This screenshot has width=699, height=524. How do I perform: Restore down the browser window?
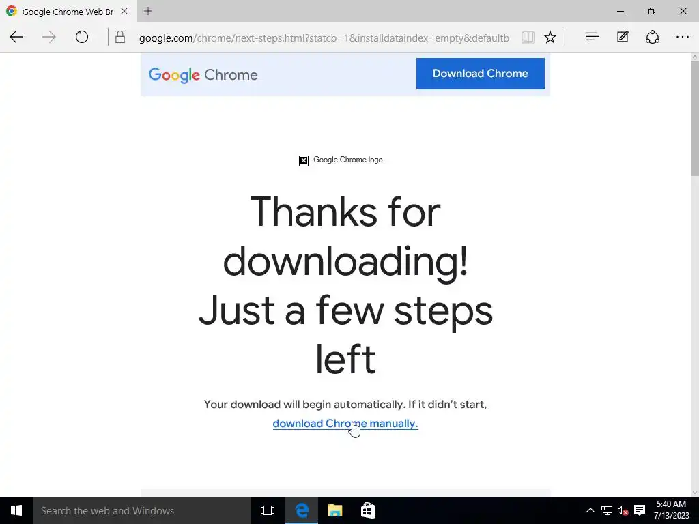click(x=652, y=11)
